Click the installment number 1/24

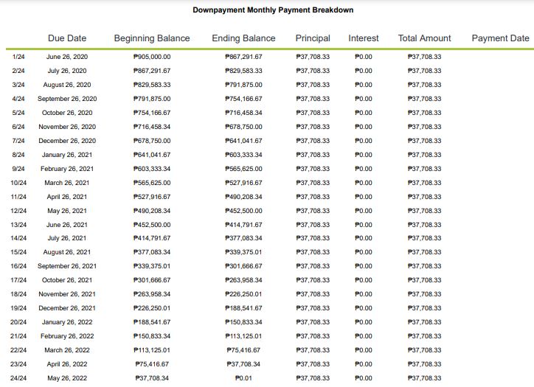19,57
